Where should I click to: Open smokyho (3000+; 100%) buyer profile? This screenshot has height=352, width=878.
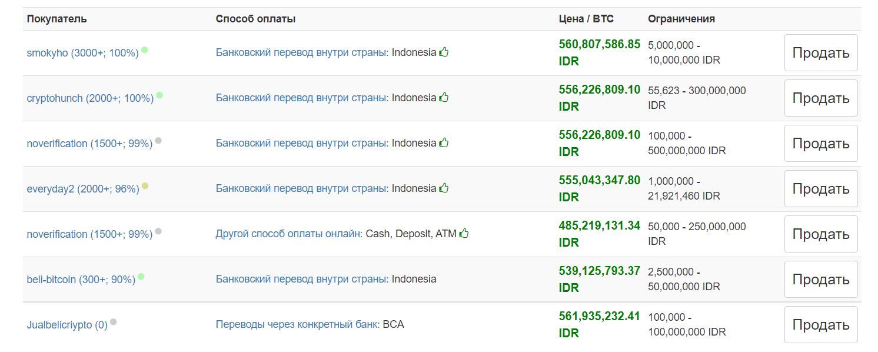pos(82,53)
